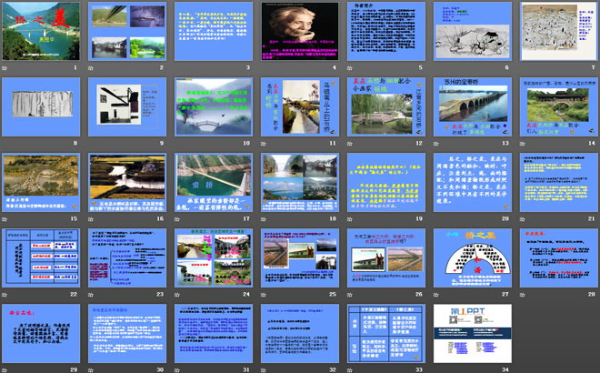
Task: Click the animation star icon under slide 12
Action: 350,144
